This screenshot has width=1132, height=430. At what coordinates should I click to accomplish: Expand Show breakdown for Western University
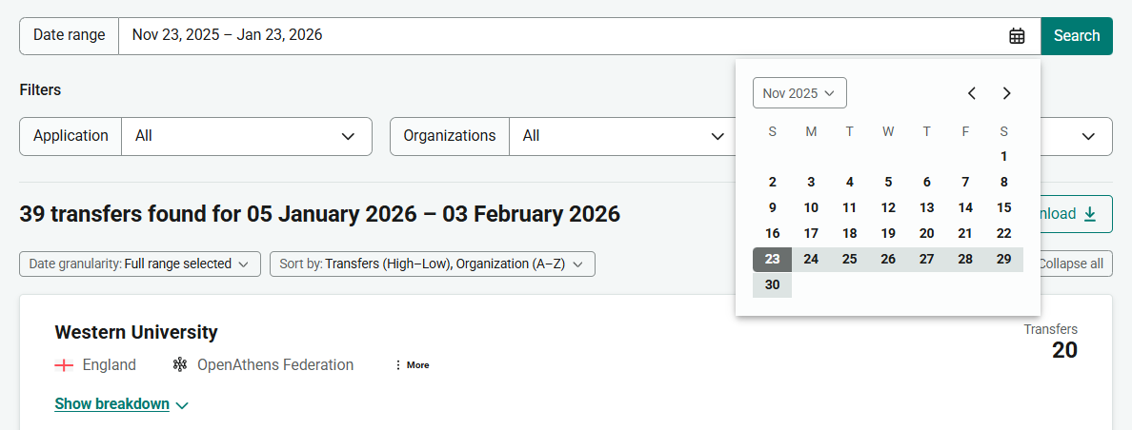coord(121,404)
